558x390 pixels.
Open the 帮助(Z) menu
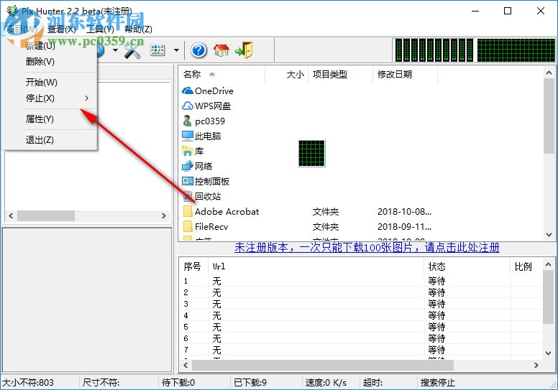[139, 29]
